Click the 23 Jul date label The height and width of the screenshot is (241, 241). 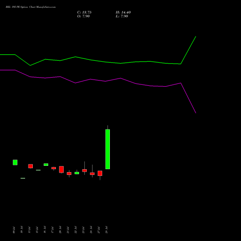coord(83,230)
